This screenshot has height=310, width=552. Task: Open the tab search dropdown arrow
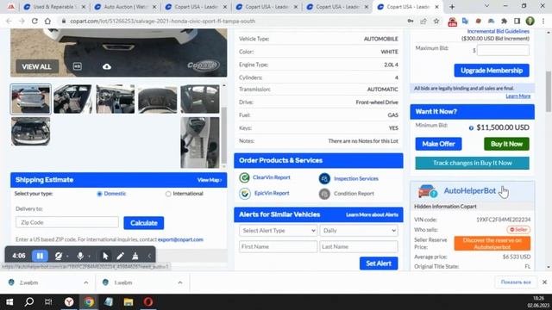(486, 6)
